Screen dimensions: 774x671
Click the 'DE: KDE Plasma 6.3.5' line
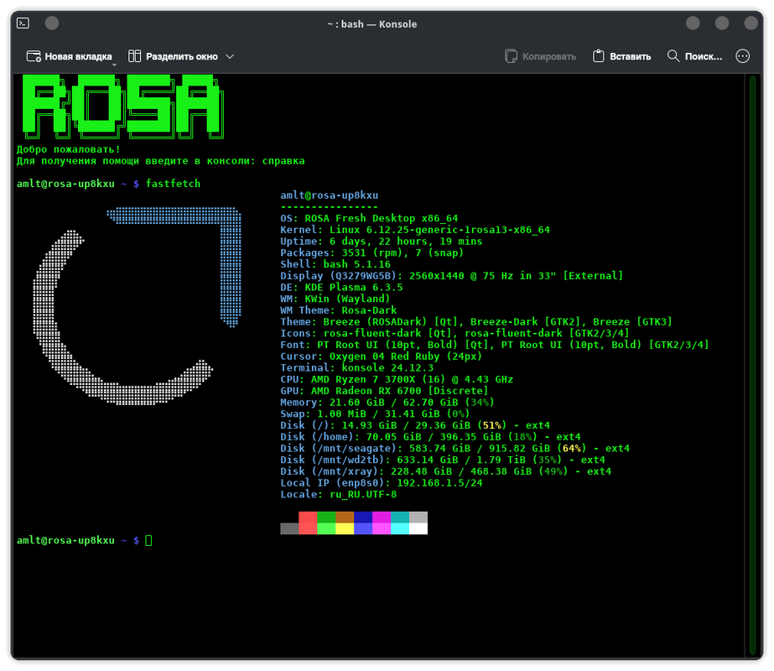(x=341, y=288)
